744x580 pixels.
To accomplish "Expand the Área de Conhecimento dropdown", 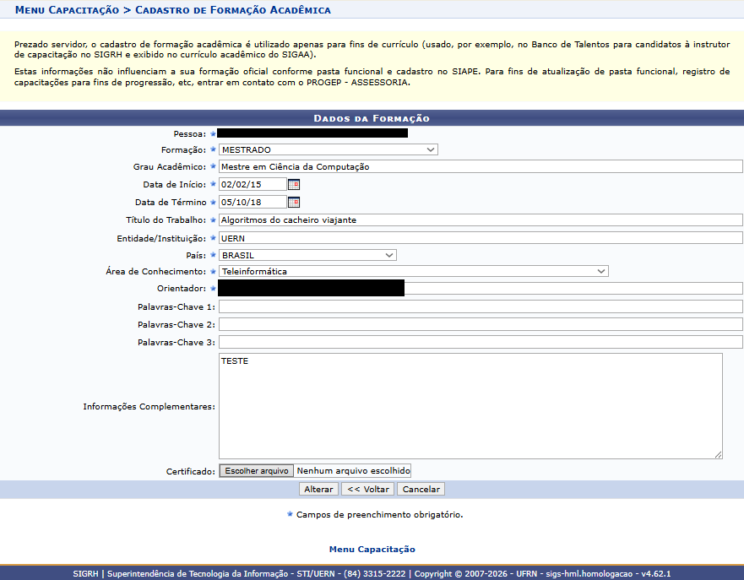I will point(413,271).
